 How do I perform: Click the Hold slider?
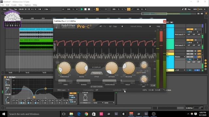[x=128, y=81]
